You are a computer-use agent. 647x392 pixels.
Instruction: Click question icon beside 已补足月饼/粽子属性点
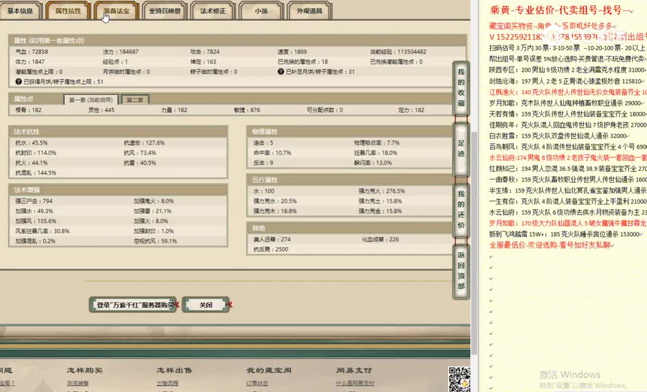pos(280,71)
